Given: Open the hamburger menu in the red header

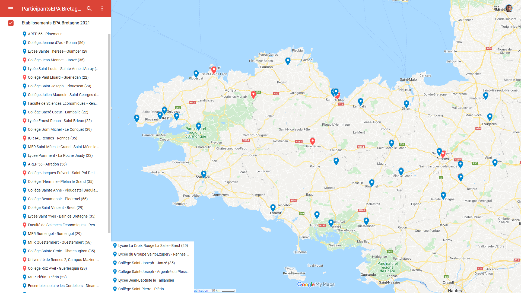Looking at the screenshot, I should click(11, 9).
